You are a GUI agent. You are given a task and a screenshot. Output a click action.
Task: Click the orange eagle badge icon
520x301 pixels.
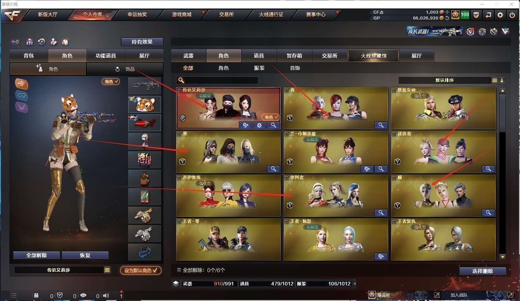[x=21, y=84]
